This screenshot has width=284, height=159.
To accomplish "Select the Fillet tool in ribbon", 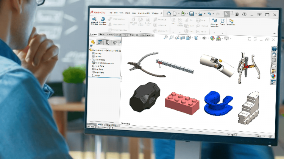I will pyautogui.click(x=173, y=21).
